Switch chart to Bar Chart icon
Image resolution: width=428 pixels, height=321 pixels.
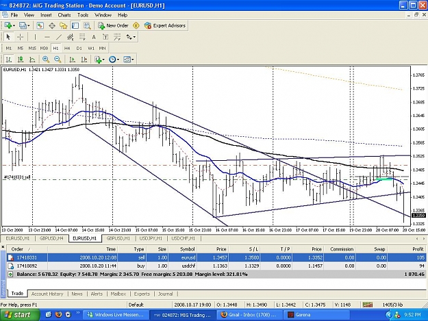[9, 59]
